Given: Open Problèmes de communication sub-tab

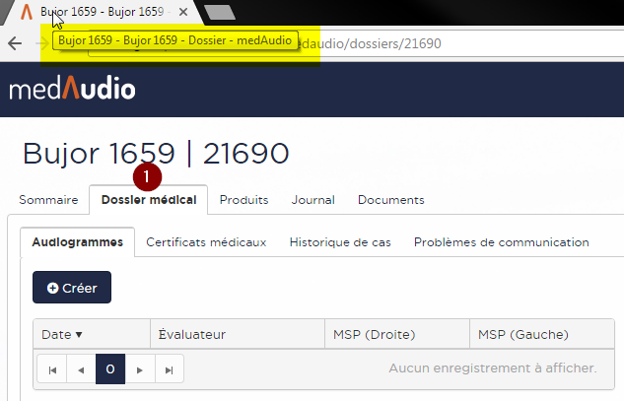Looking at the screenshot, I should click(501, 242).
